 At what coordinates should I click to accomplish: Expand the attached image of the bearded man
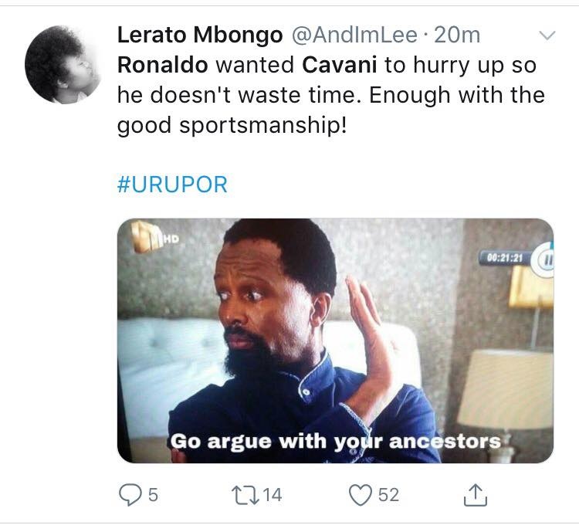coord(335,340)
